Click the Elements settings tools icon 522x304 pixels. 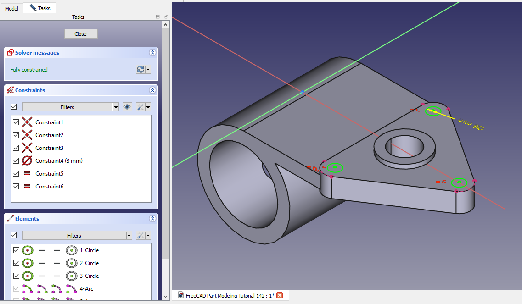(141, 235)
